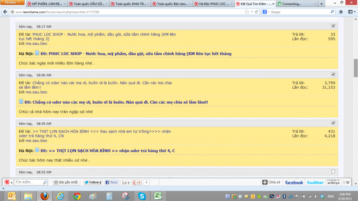Uncheck the checkbox for the 09:17 AM post
Image resolution: width=358 pixels, height=201 pixels.
point(333,26)
